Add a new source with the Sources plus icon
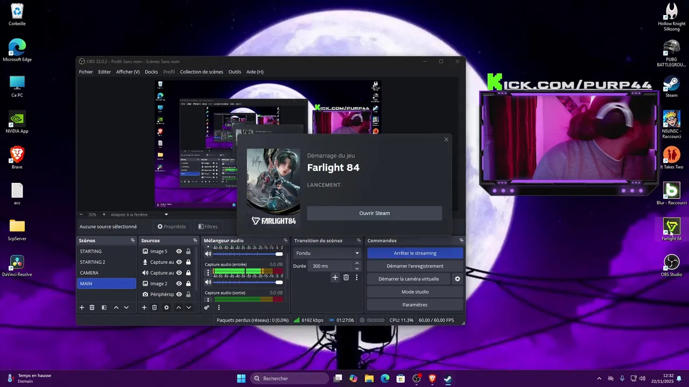 (144, 307)
